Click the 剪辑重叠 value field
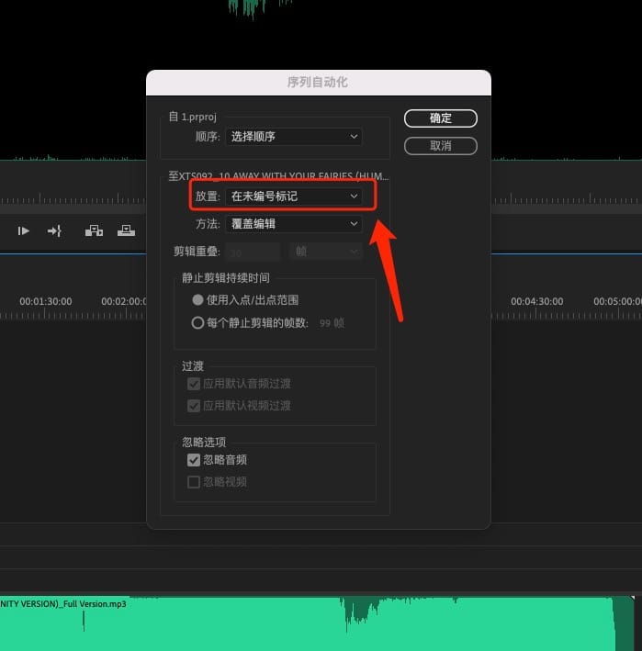The width and height of the screenshot is (642, 651). pyautogui.click(x=252, y=252)
